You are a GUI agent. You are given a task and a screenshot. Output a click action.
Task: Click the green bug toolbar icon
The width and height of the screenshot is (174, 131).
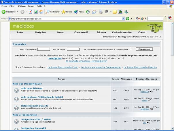pos(120,12)
